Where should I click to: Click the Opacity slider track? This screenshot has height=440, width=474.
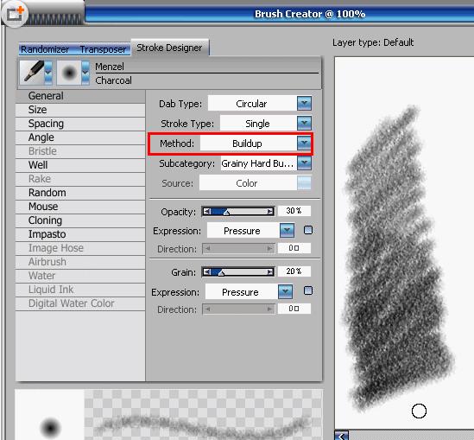[238, 211]
